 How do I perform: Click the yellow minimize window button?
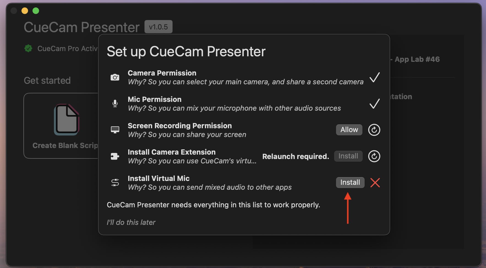(25, 11)
